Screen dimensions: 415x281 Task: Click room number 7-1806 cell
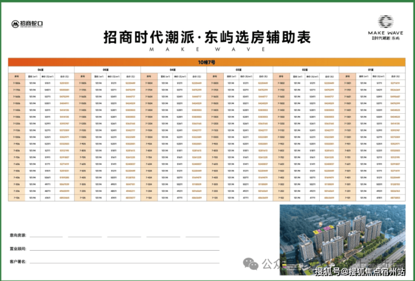pyautogui.click(x=17, y=84)
